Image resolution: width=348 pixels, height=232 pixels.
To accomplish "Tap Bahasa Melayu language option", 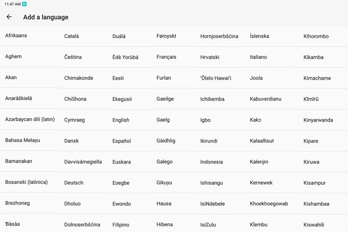I will tap(23, 140).
